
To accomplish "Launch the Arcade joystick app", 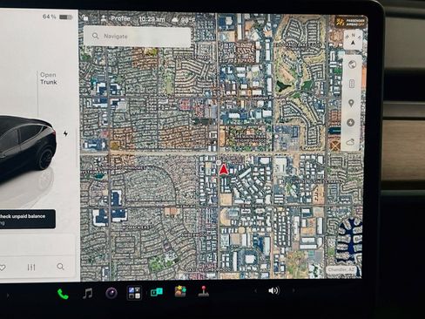I will (x=204, y=291).
